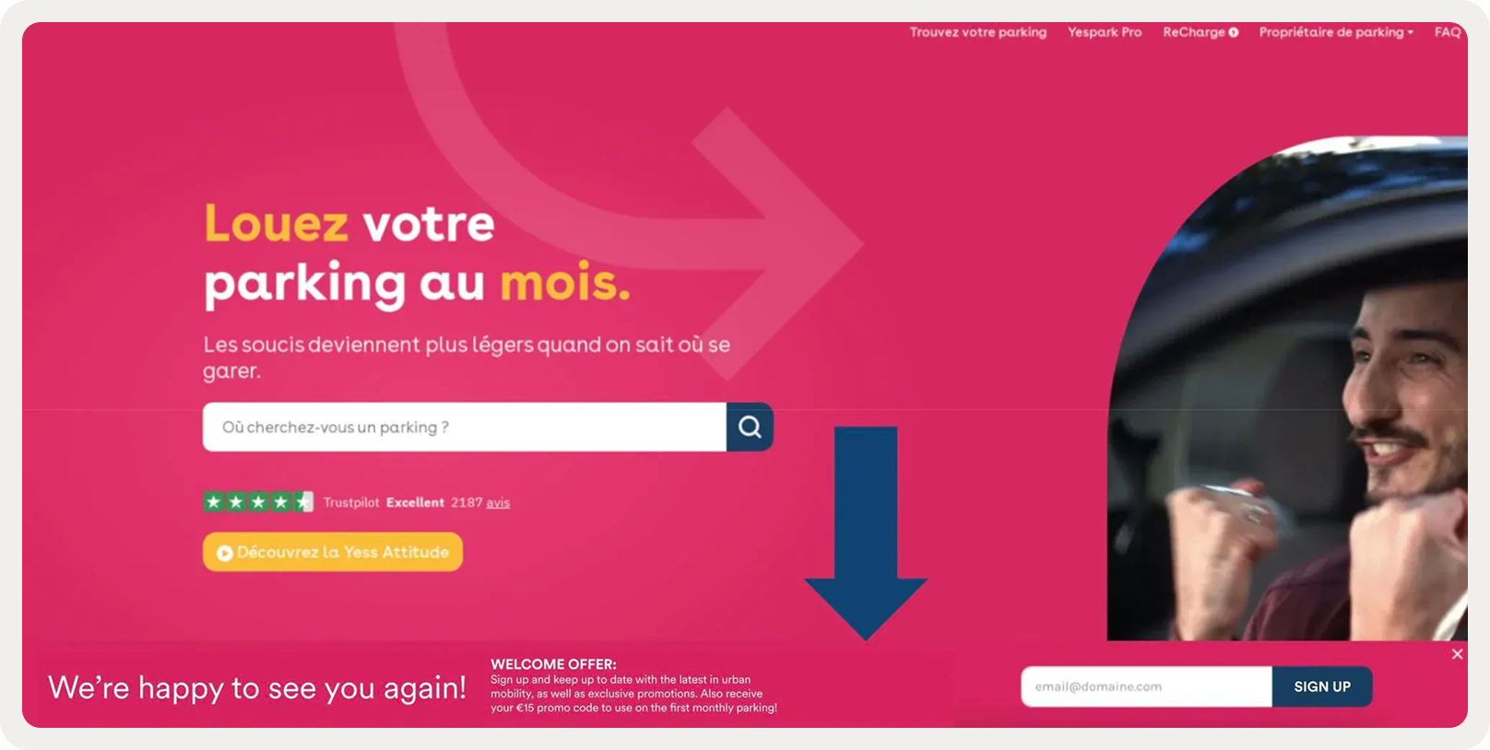Image resolution: width=1490 pixels, height=750 pixels.
Task: Open Trouvez votre parking menu item
Action: [978, 32]
